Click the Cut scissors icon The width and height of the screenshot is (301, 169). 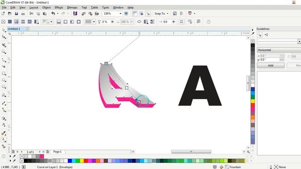tap(32, 14)
